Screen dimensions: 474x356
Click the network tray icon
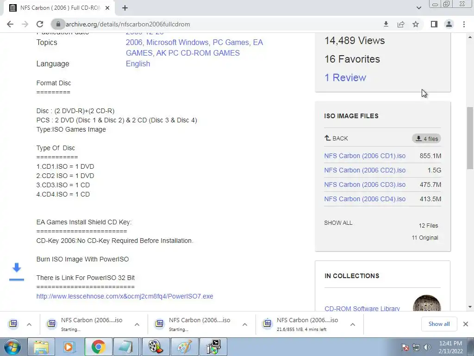416,347
